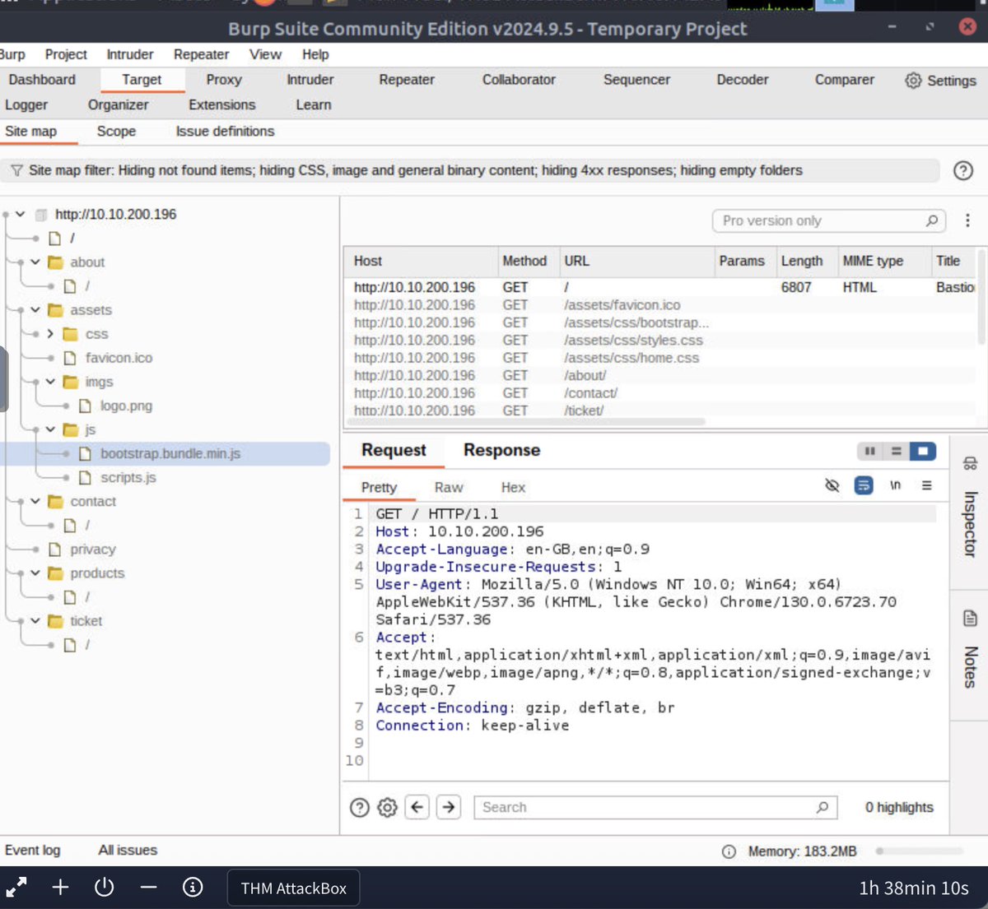Click the Pro version only search field
Screen dimensions: 988x909
coord(828,220)
